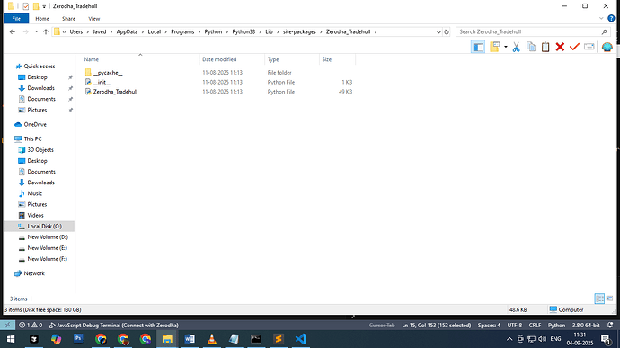Toggle the navigation pane layout button
Image resolution: width=620 pixels, height=348 pixels.
[478, 47]
